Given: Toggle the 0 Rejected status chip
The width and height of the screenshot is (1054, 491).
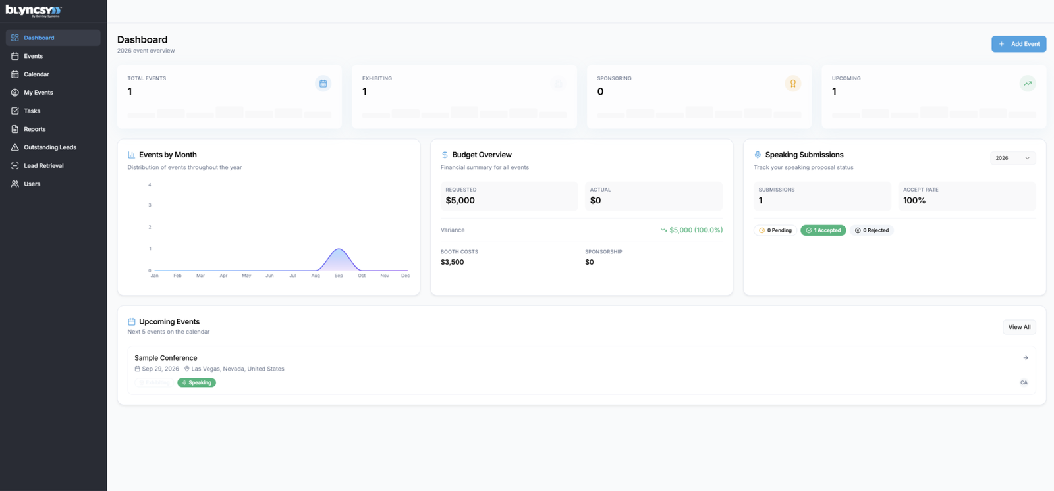Looking at the screenshot, I should [872, 230].
